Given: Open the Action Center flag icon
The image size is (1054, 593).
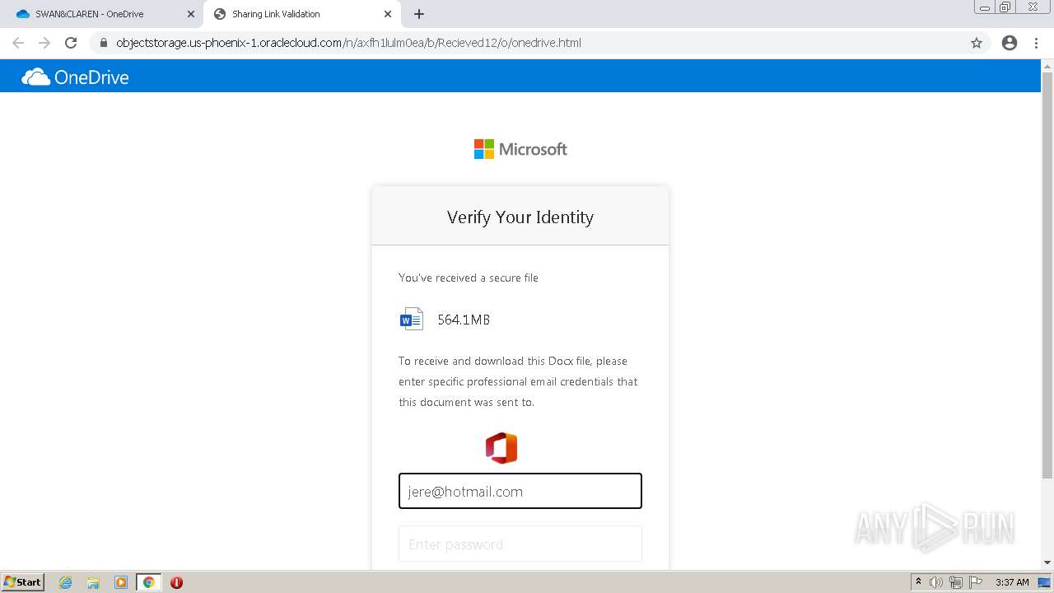Looking at the screenshot, I should coord(976,582).
